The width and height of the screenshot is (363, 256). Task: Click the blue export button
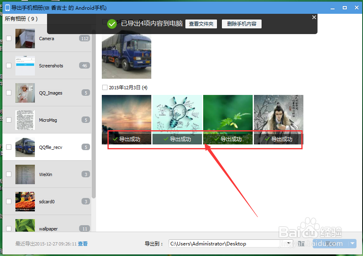(x=331, y=243)
